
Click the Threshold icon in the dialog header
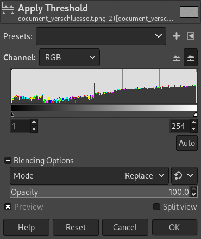pos(8,8)
